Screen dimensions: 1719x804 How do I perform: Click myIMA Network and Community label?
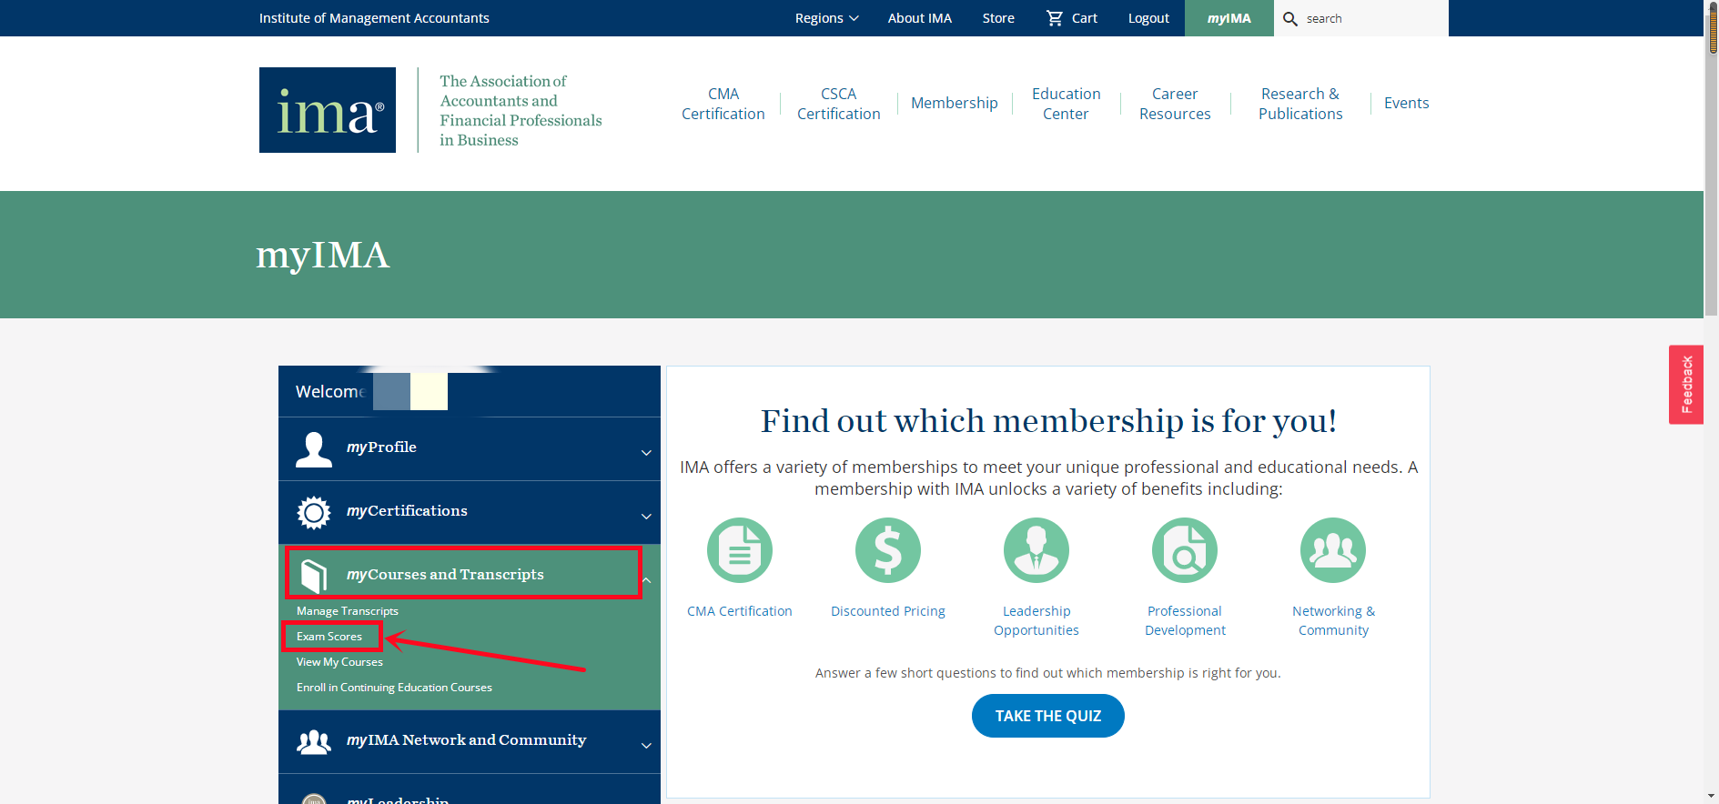pos(466,740)
